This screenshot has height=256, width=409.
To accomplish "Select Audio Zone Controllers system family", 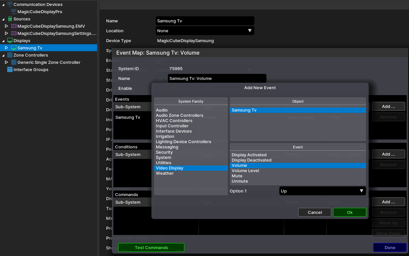I will 191,115.
